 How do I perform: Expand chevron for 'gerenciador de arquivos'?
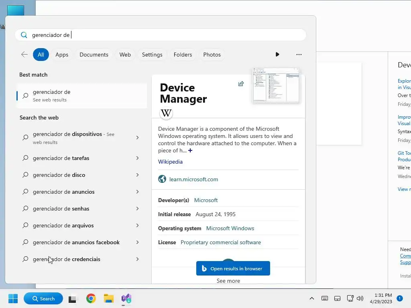(x=137, y=225)
